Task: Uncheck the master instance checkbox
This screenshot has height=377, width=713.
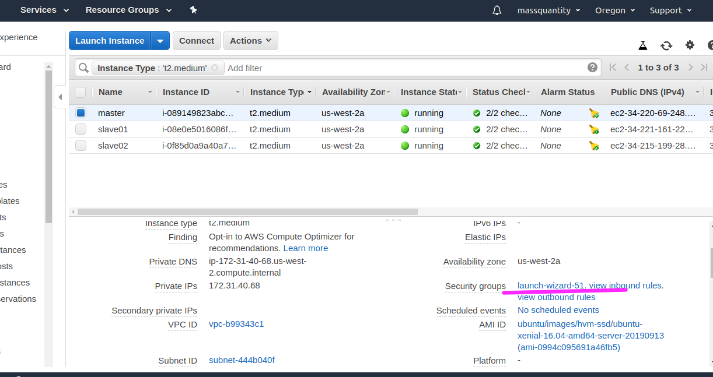Action: (81, 113)
